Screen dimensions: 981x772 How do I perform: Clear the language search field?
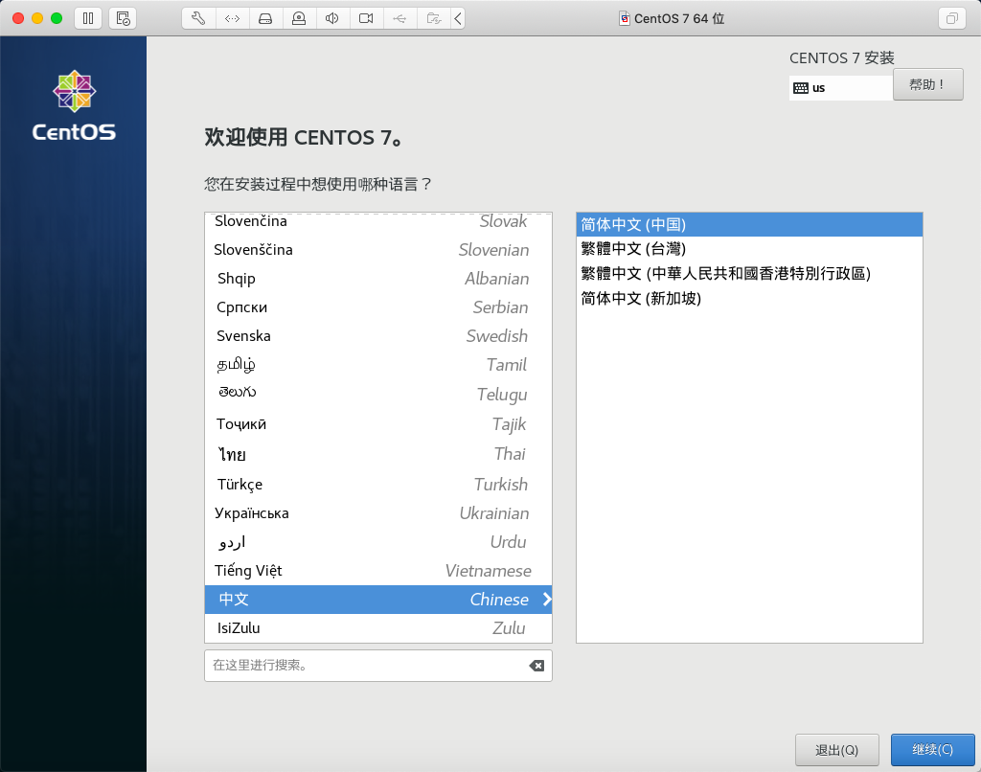tap(536, 666)
